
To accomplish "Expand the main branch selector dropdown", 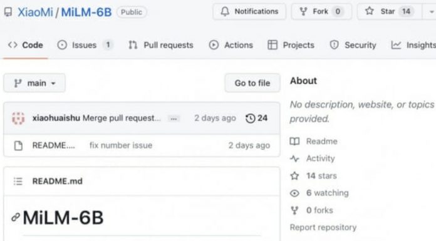I will click(x=34, y=83).
